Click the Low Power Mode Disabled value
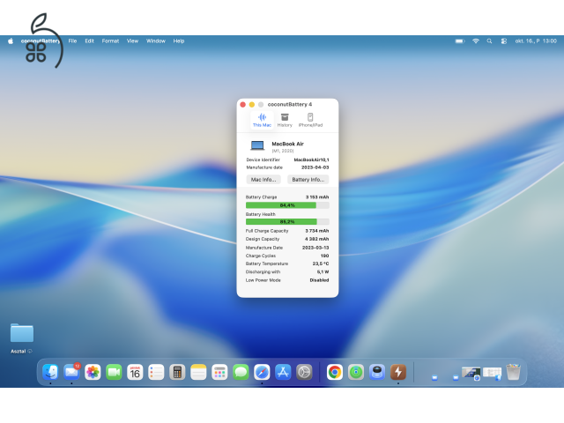The height and width of the screenshot is (423, 564). 319,280
